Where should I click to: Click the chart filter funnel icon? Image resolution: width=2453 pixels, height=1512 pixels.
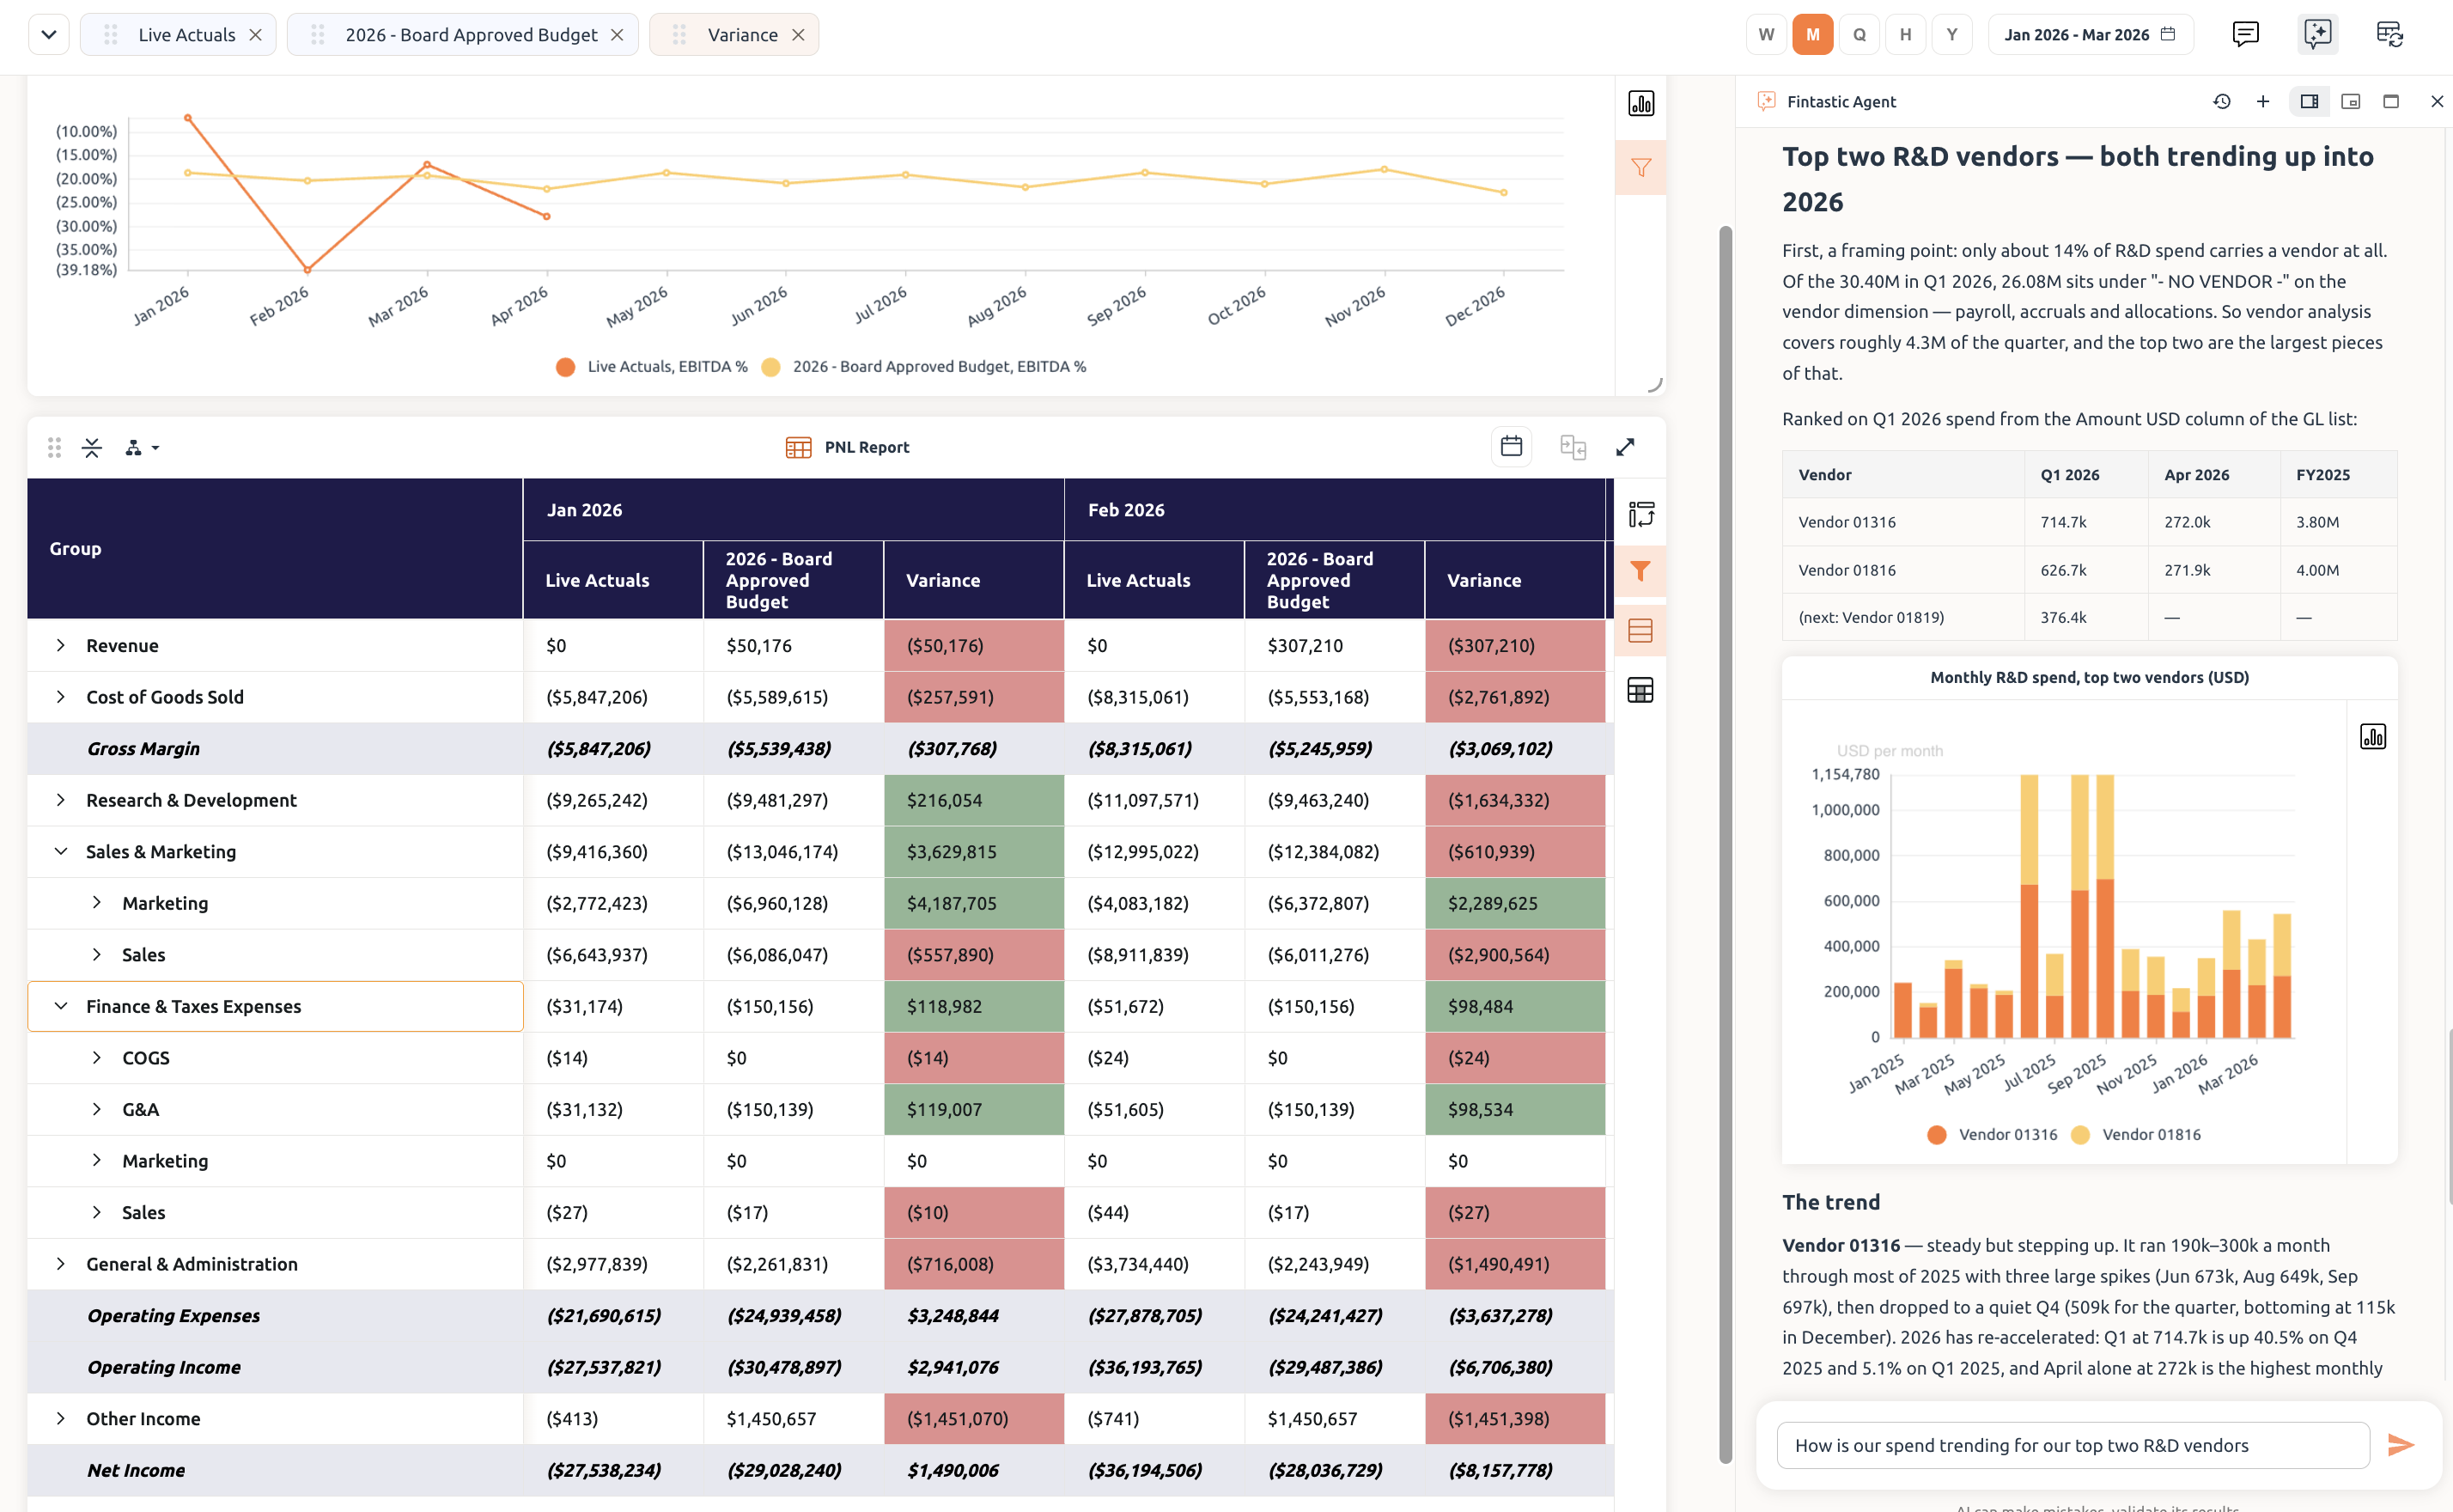pyautogui.click(x=1640, y=167)
